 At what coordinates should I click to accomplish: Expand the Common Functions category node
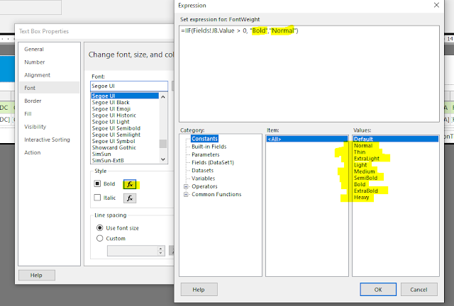click(x=186, y=194)
